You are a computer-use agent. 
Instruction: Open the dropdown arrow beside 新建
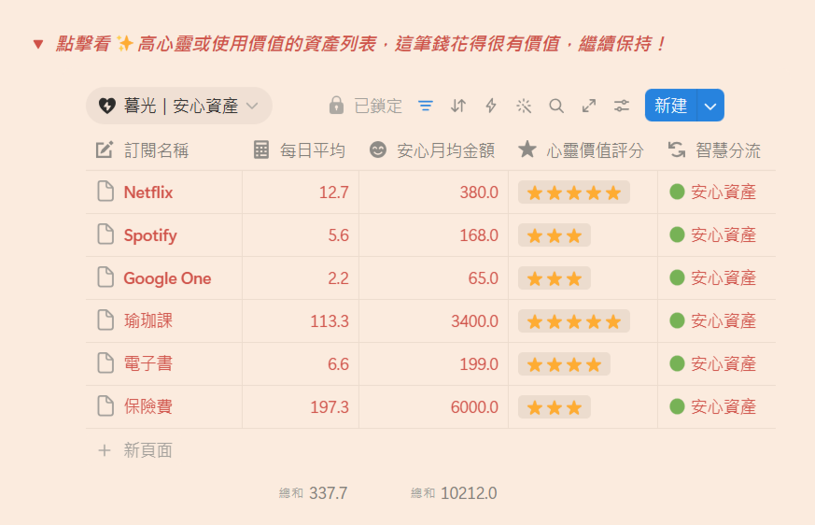click(x=710, y=106)
